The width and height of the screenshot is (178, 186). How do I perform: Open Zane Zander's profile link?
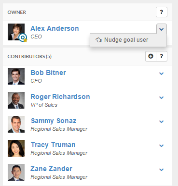click(51, 169)
